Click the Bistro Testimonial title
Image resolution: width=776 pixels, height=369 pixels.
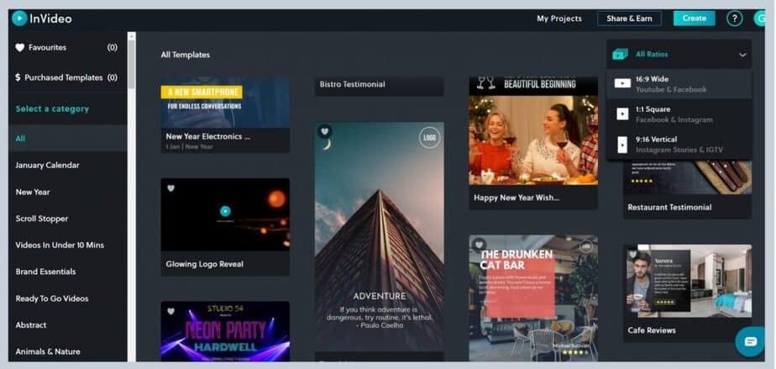[353, 84]
